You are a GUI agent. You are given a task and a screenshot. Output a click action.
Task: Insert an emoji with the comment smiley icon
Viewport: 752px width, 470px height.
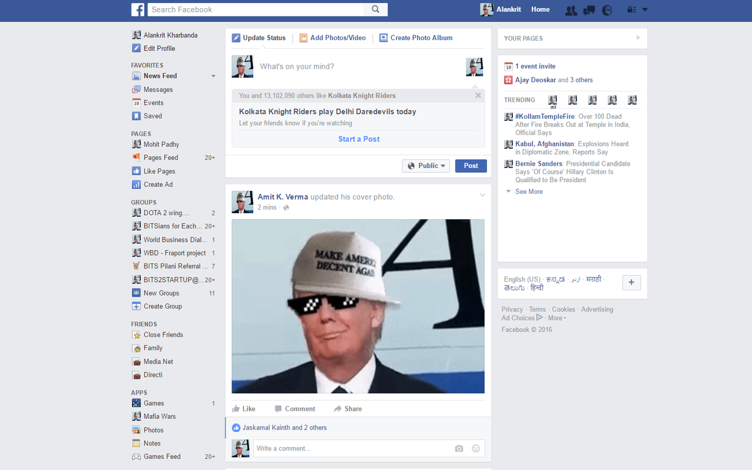click(475, 448)
